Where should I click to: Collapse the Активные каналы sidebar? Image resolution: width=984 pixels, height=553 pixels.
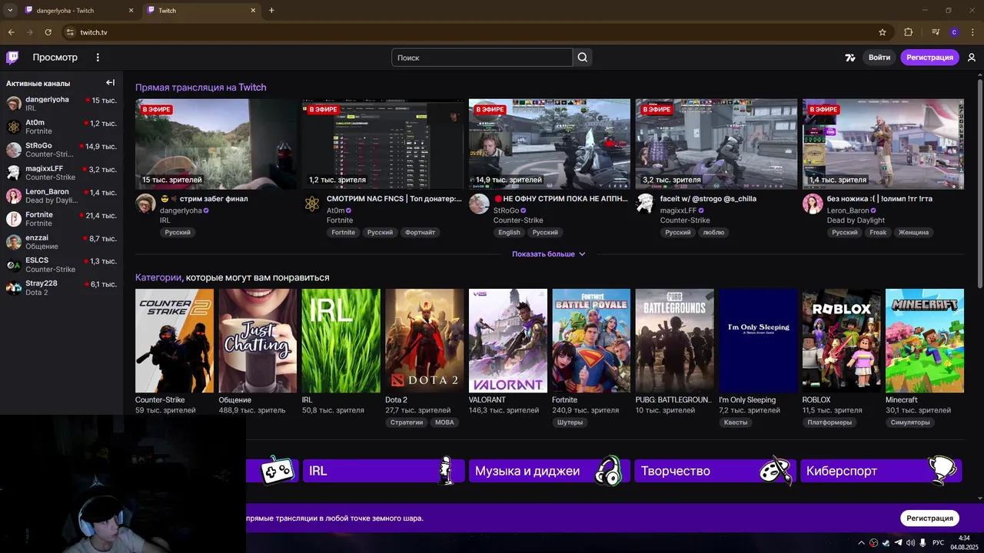[x=110, y=83]
